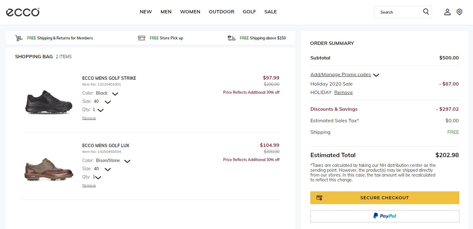Click the store pick up icon
Viewport: 473px width, 229px height.
pyautogui.click(x=141, y=38)
